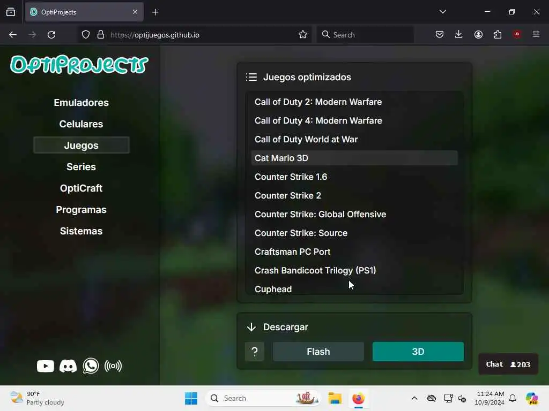The image size is (549, 411).
Task: Open the Copilot icon in taskbar
Action: click(x=532, y=398)
